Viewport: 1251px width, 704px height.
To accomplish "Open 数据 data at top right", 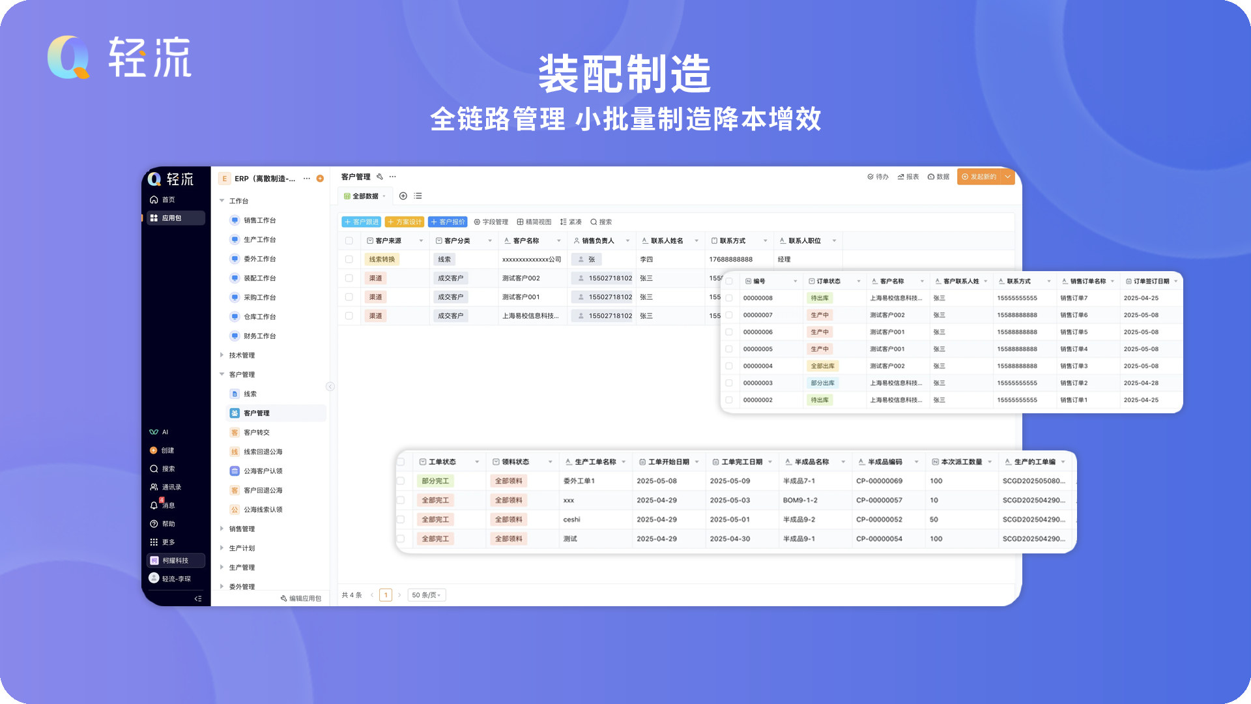I will coord(938,177).
